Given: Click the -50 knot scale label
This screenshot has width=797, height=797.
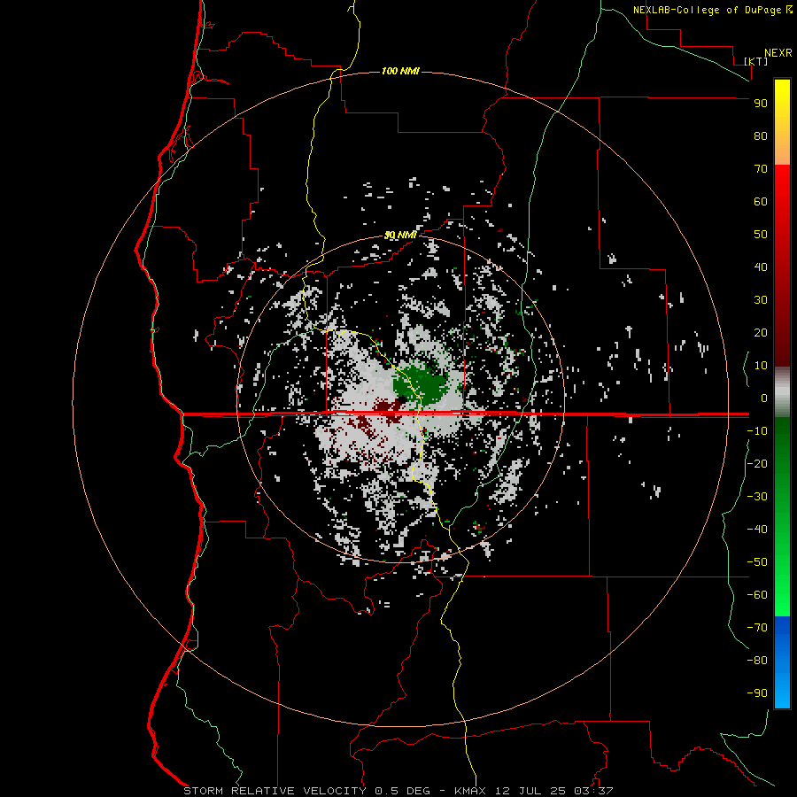Looking at the screenshot, I should (x=757, y=562).
